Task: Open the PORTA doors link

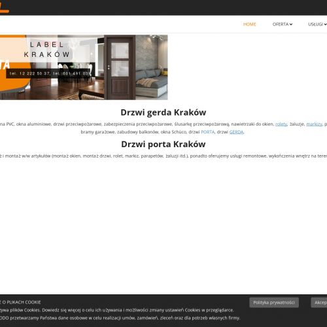Action: (208, 132)
